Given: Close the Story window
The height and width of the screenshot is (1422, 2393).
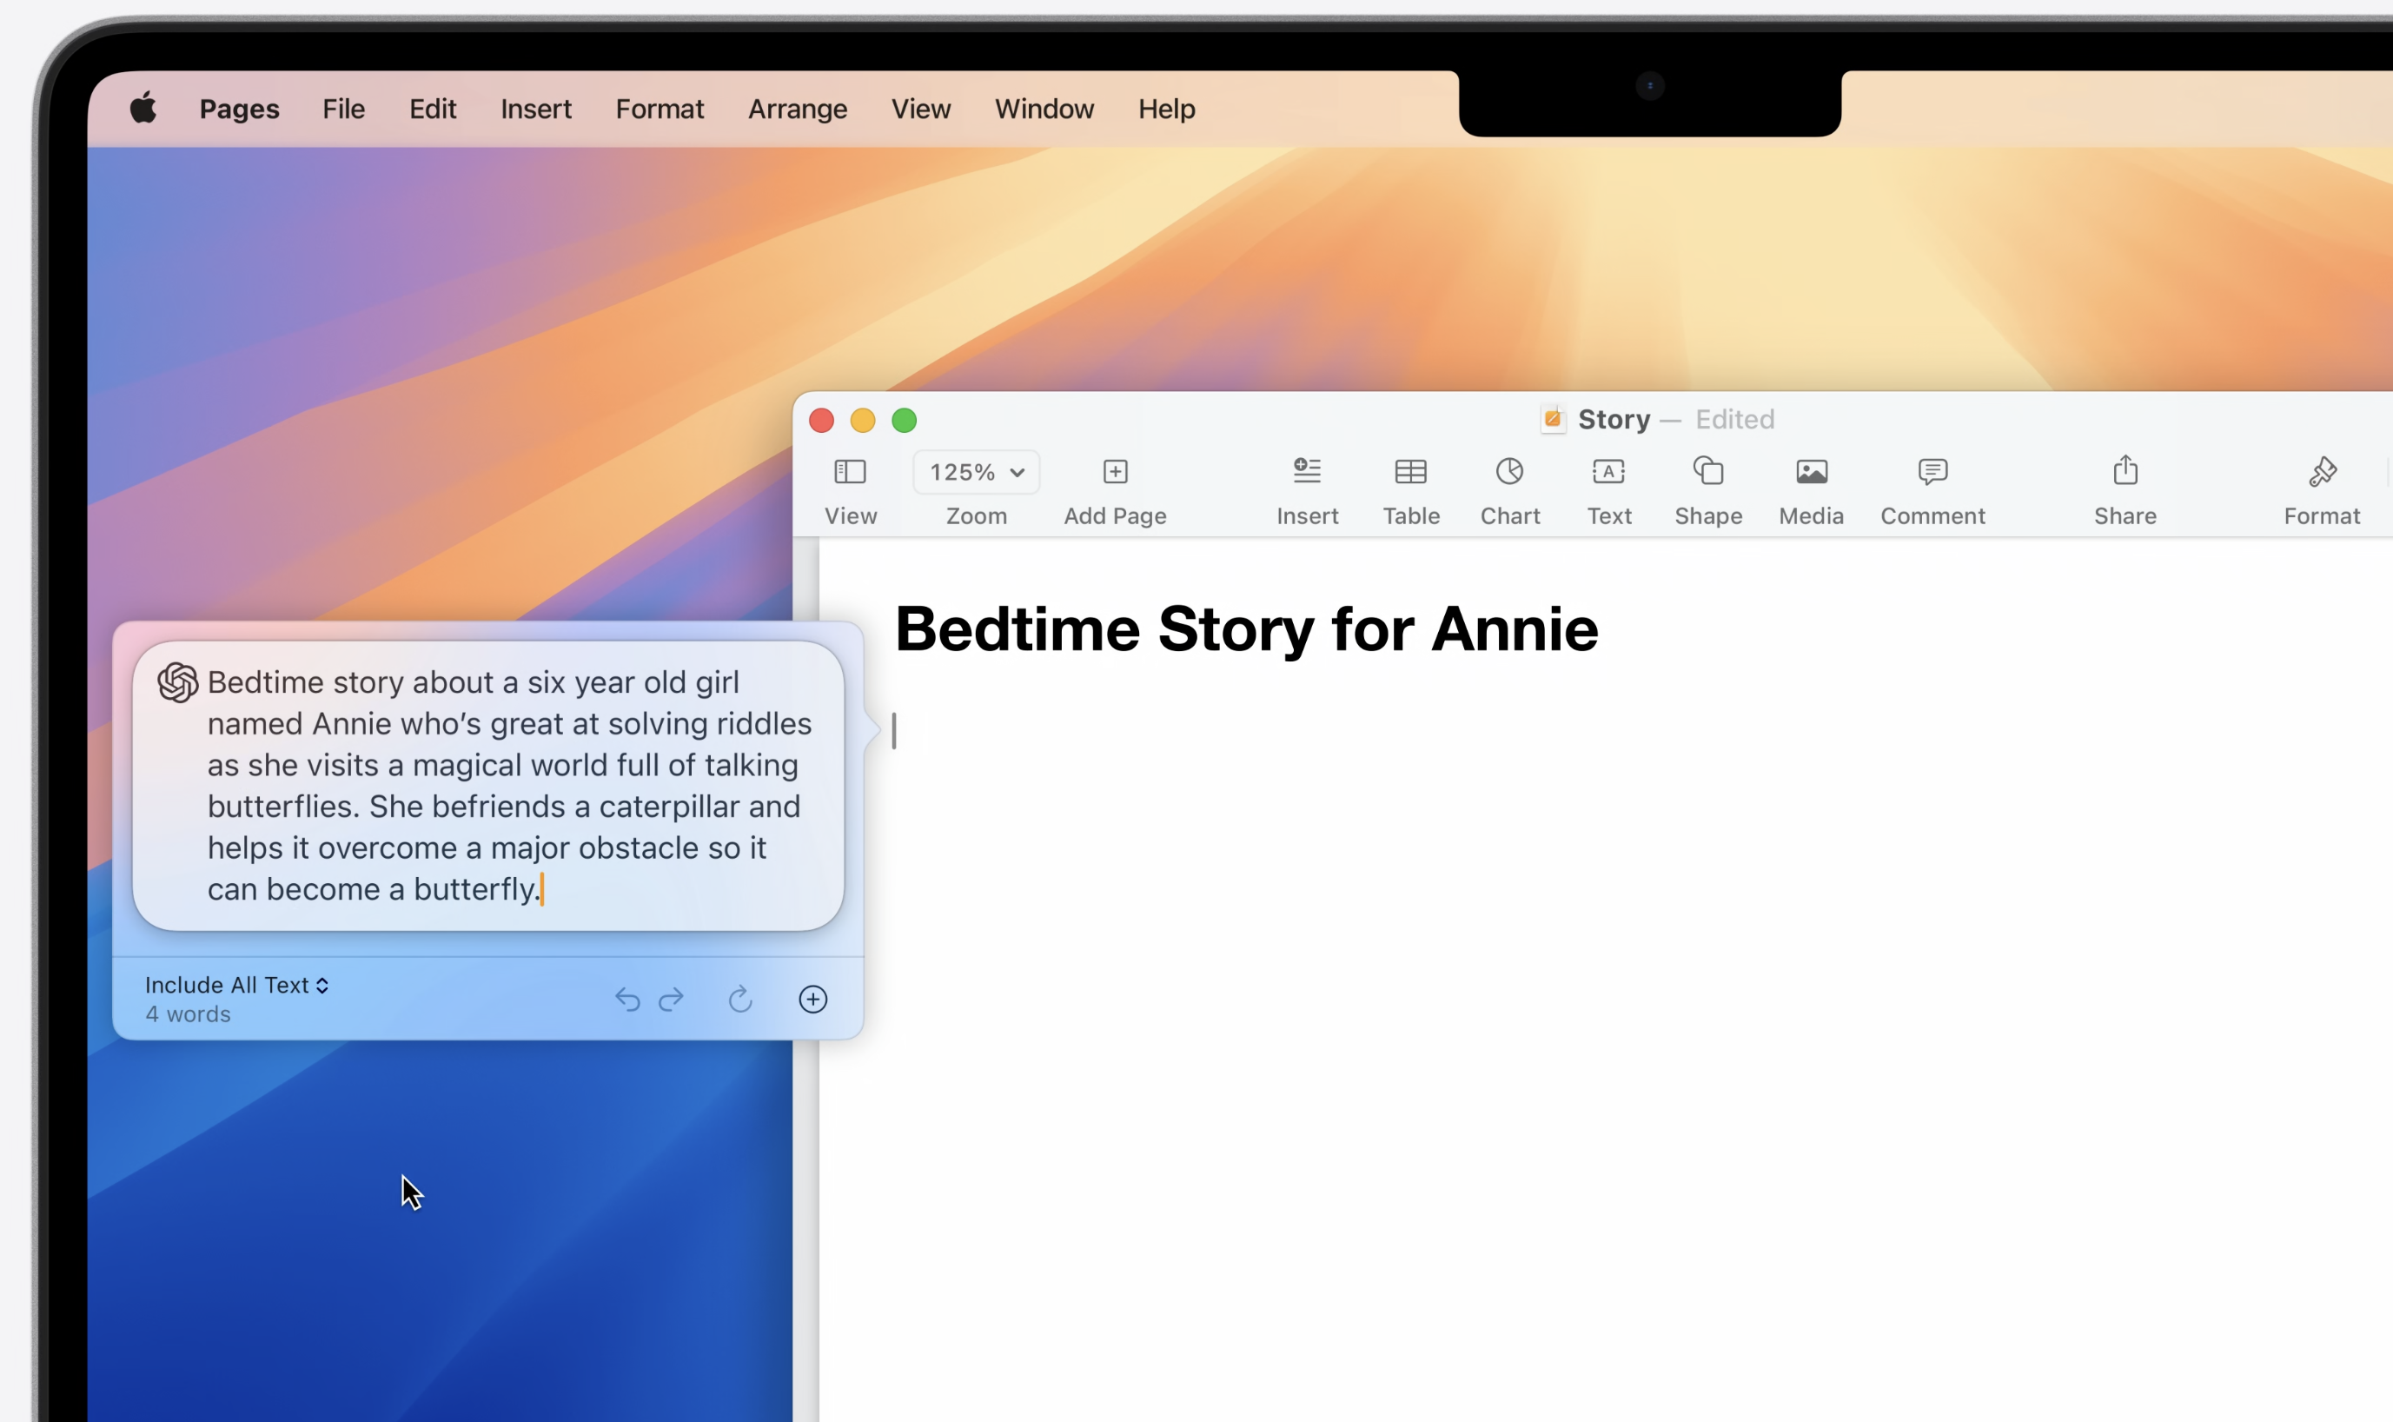Looking at the screenshot, I should (821, 421).
